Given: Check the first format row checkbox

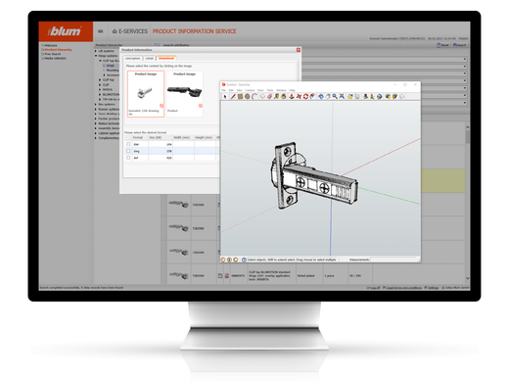Looking at the screenshot, I should (x=128, y=144).
